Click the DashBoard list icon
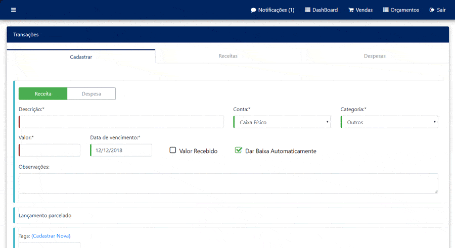 (307, 10)
